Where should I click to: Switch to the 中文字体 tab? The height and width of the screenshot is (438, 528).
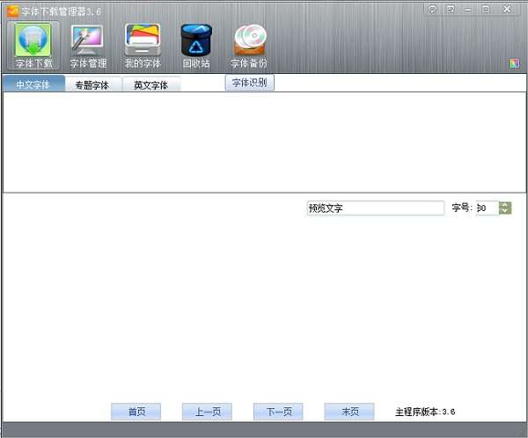(x=33, y=84)
